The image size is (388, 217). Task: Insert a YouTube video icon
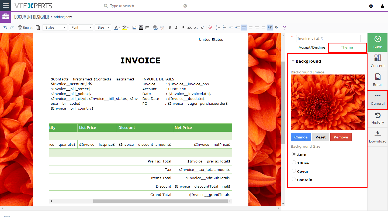pyautogui.click(x=141, y=28)
